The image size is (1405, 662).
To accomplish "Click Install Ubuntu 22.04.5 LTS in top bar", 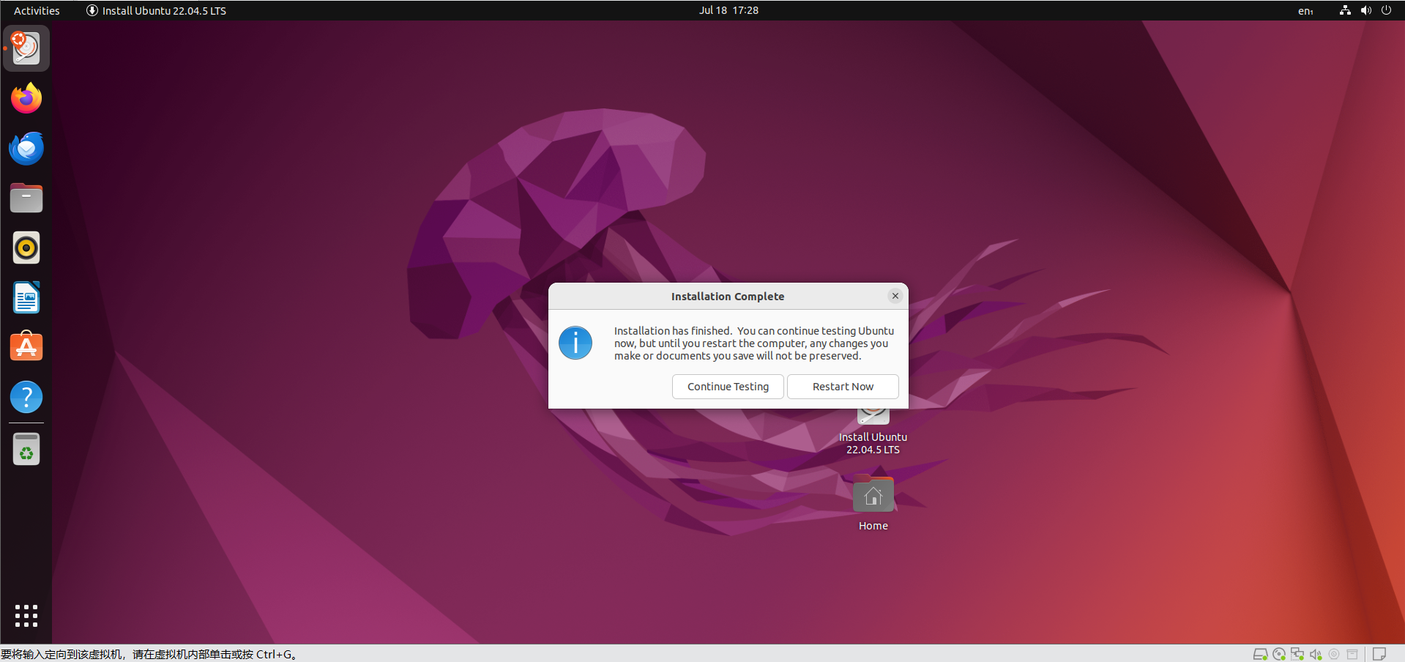I will tap(155, 10).
